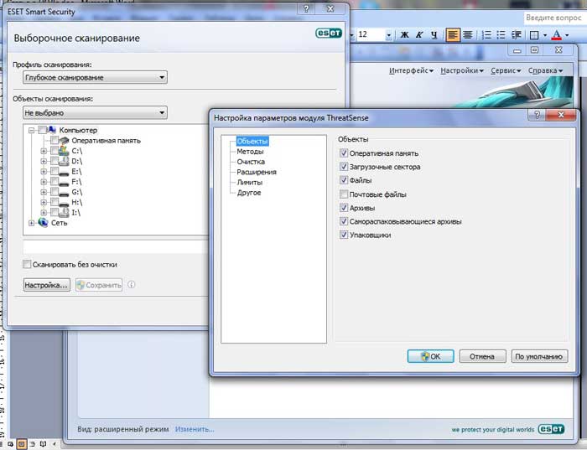The image size is (587, 450).
Task: Click По умолчанию button
Action: pyautogui.click(x=539, y=356)
